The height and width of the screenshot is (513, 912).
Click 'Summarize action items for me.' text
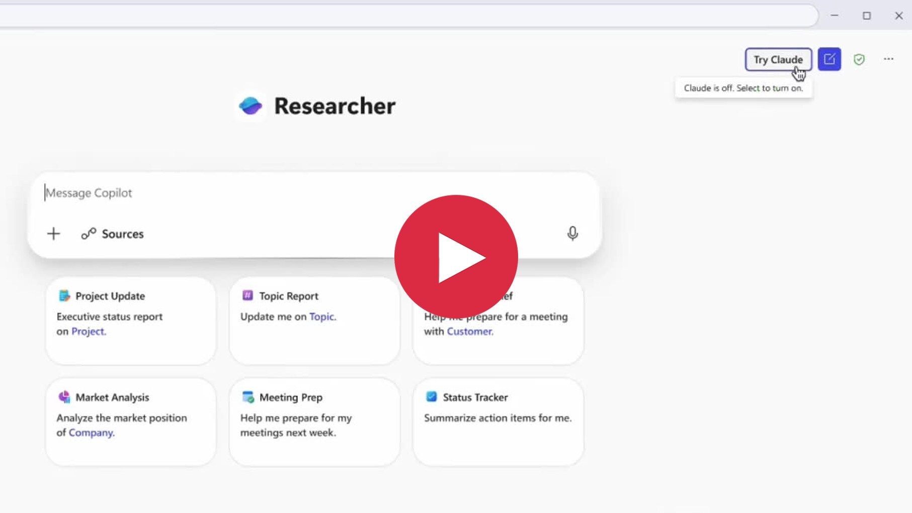tap(498, 418)
